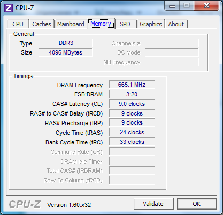This screenshot has width=223, height=215.
Task: Click the tRCD 9 clocks value
Action: (132, 113)
